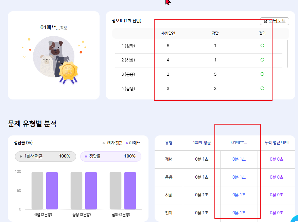Click the floating blue button at bottom-right corner

(x=295, y=219)
